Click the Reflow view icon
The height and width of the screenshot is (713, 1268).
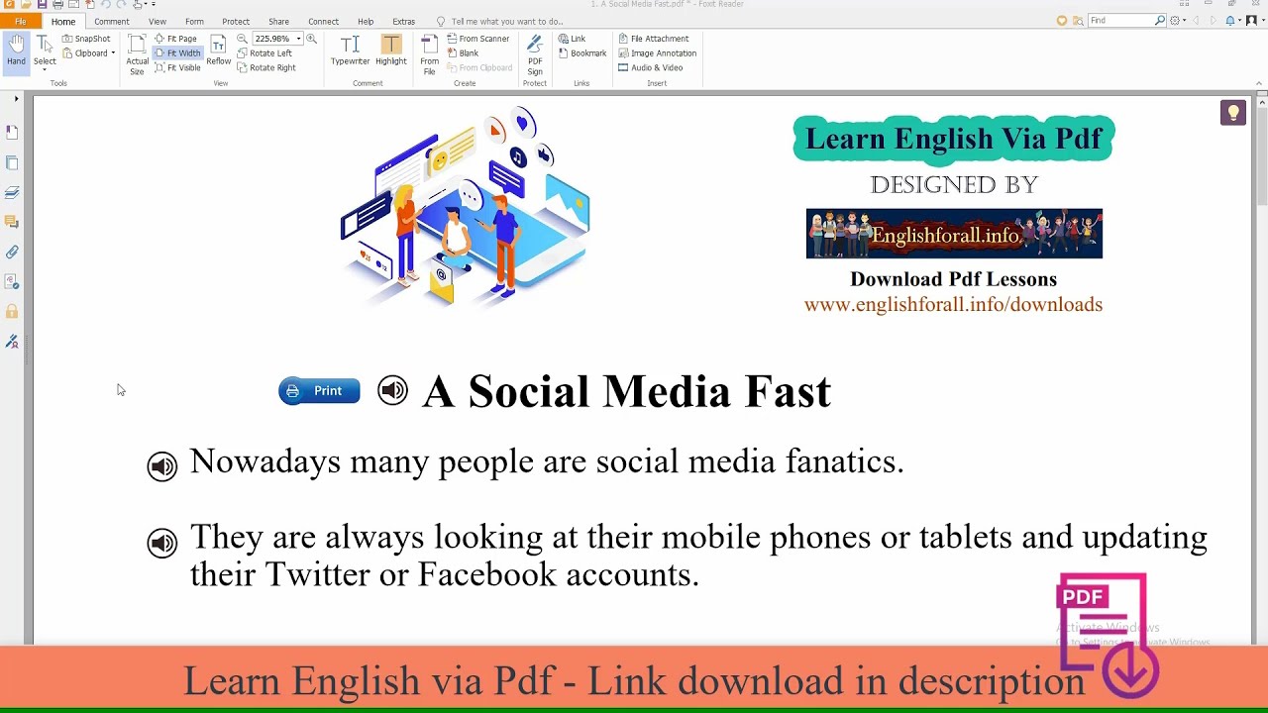tap(218, 50)
